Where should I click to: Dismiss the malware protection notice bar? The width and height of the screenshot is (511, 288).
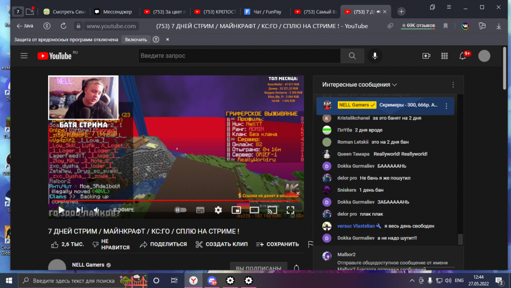tap(168, 40)
